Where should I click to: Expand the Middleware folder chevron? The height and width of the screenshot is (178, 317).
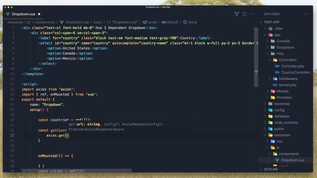269,79
